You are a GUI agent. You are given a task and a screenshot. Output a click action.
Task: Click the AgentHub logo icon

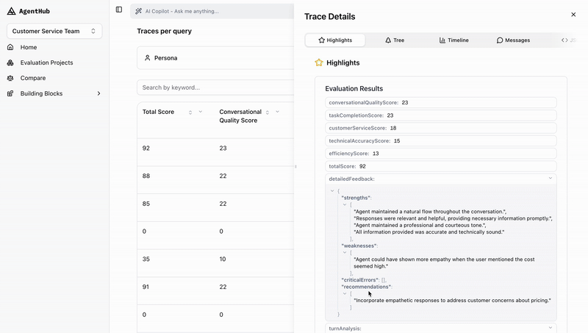11,11
